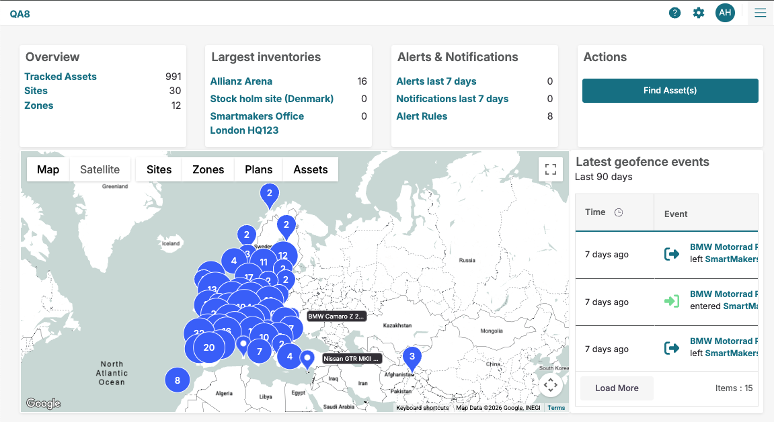This screenshot has width=774, height=422.
Task: Open Tracked Assets link
Action: [x=61, y=77]
